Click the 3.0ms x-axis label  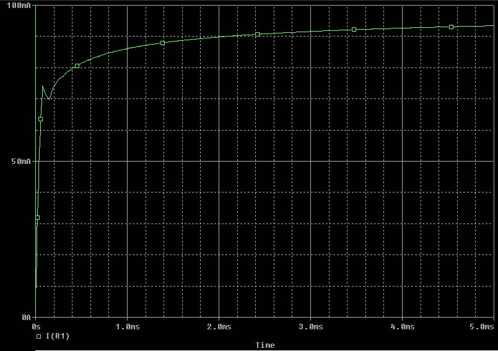coord(311,327)
